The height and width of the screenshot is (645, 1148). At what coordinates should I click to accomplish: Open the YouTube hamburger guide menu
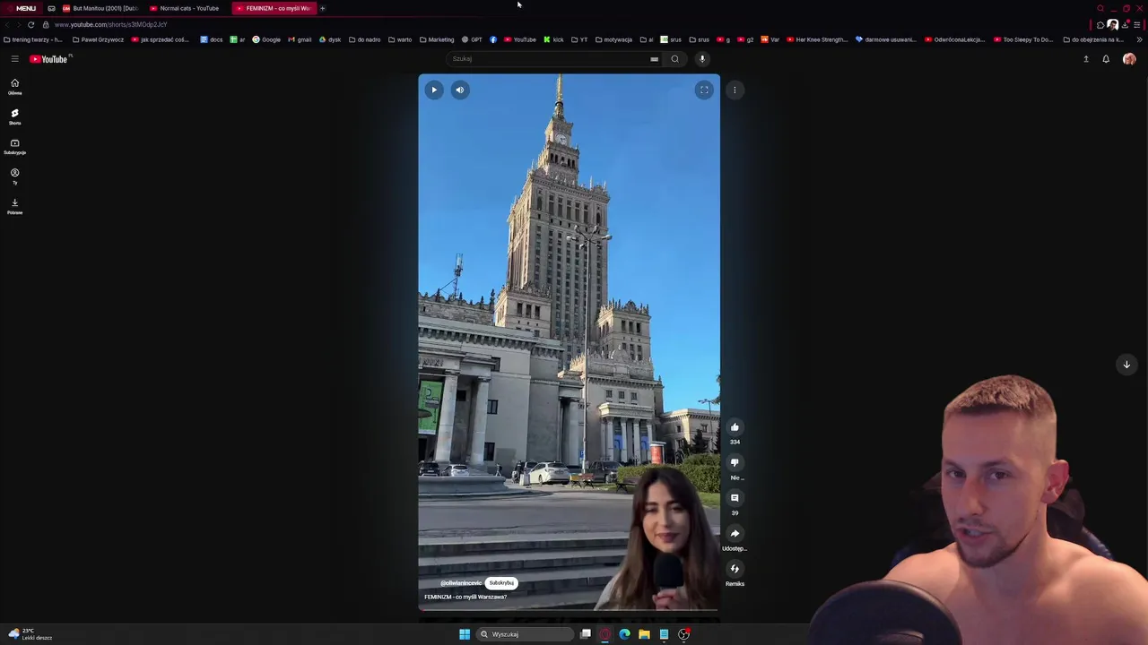[x=14, y=59]
